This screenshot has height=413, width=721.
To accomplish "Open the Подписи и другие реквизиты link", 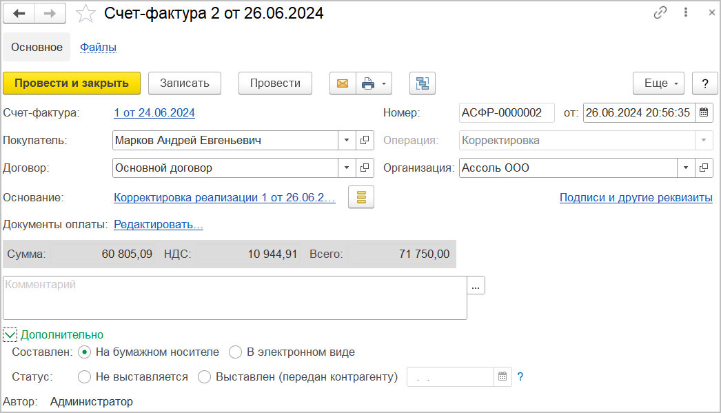I will pyautogui.click(x=636, y=198).
